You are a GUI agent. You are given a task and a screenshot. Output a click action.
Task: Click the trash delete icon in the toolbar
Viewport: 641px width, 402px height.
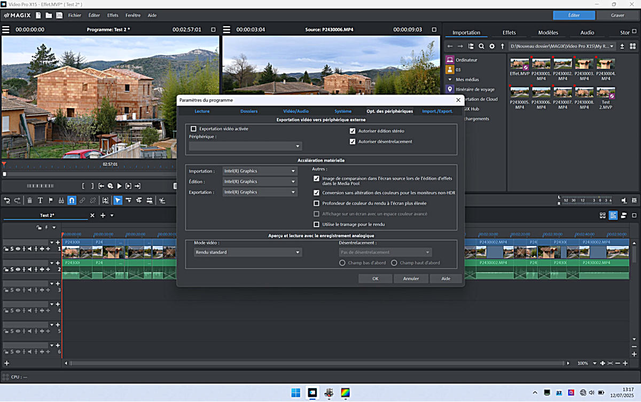click(29, 200)
